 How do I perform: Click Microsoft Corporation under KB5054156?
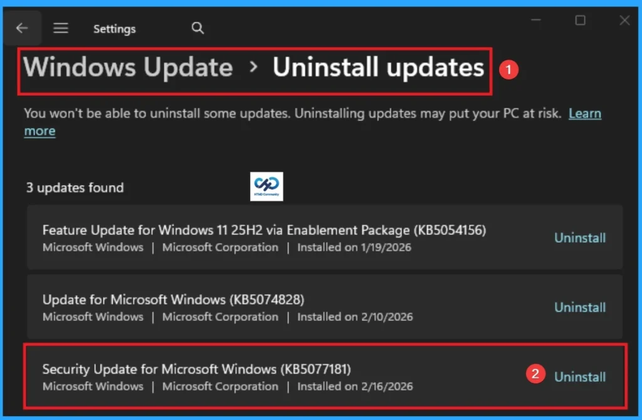click(x=219, y=248)
